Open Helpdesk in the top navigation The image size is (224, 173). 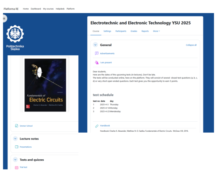click(x=60, y=9)
